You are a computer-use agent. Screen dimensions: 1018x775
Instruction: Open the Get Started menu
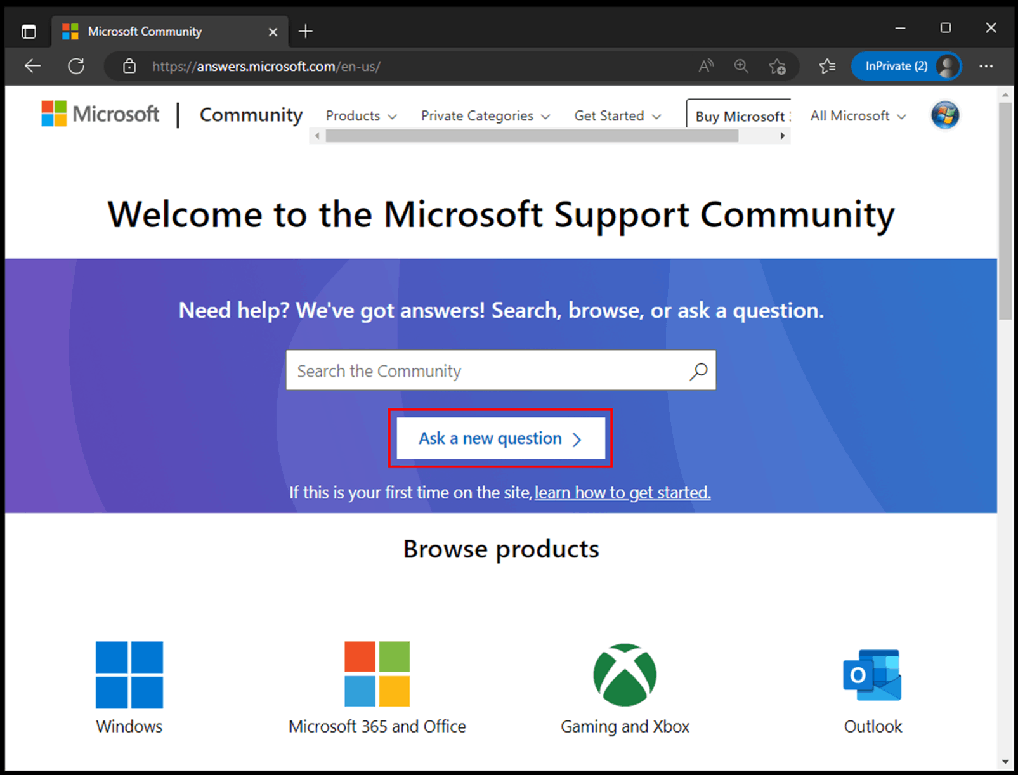coord(617,115)
